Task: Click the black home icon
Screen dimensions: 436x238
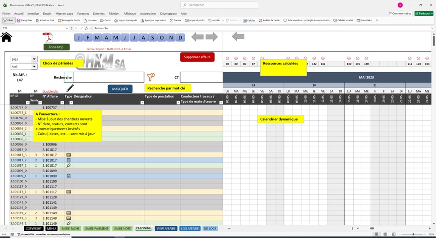Action: (x=6, y=37)
